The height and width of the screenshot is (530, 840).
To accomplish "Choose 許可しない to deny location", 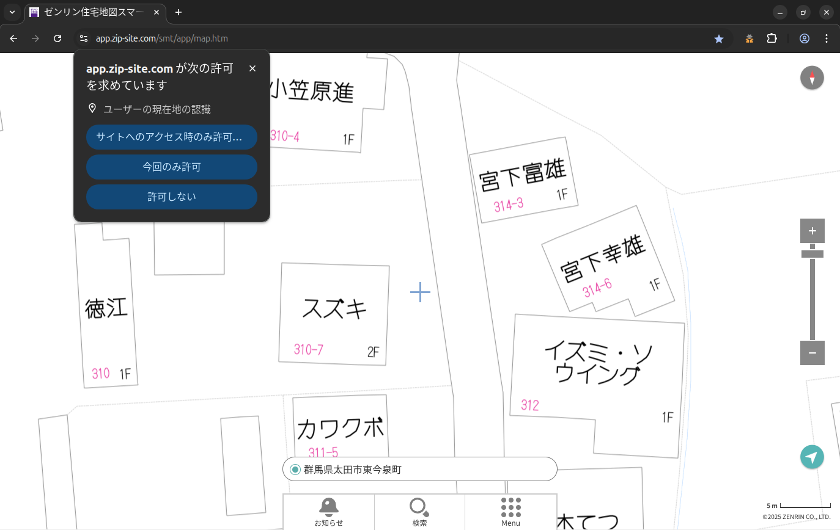I will coord(172,197).
